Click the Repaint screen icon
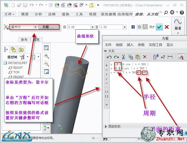The height and width of the screenshot is (143, 187). tap(47, 72)
